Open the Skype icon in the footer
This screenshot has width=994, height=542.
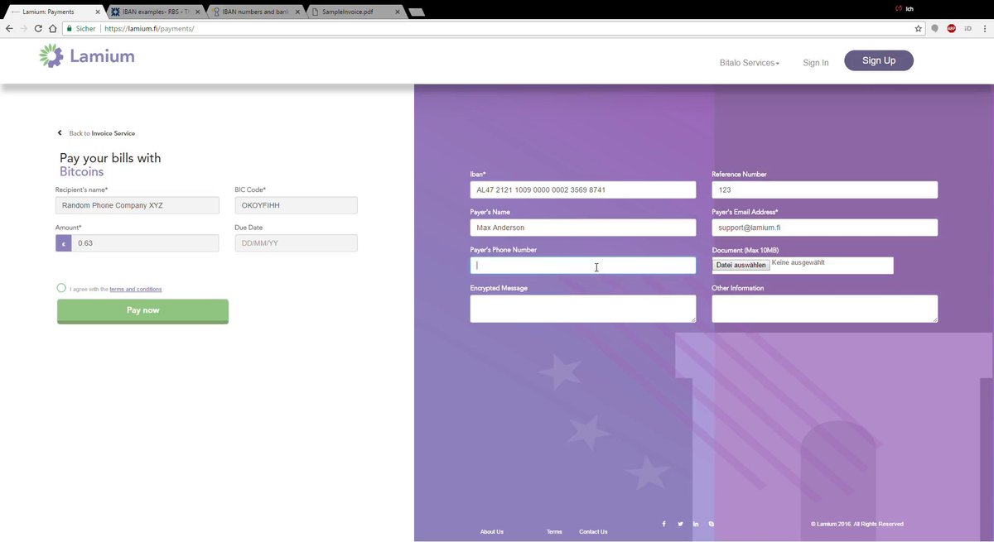712,524
